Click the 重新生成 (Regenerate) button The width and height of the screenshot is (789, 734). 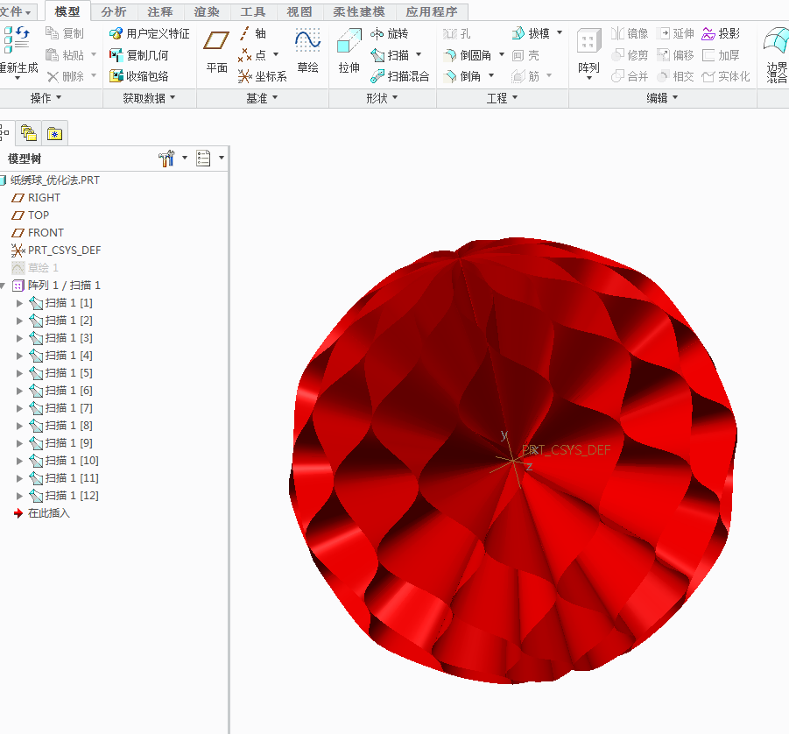point(18,51)
